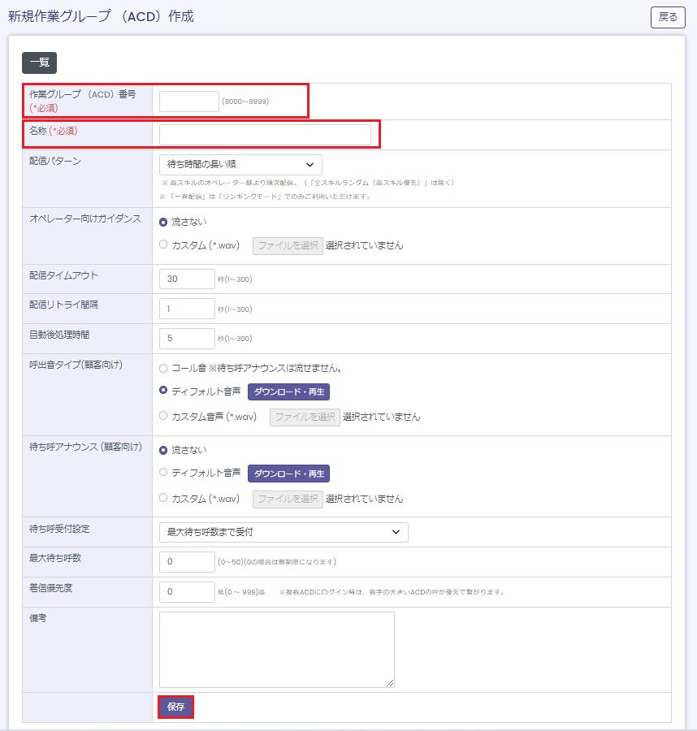Image resolution: width=697 pixels, height=731 pixels.
Task: Click the 最大待ち呼数 number field
Action: 188,562
